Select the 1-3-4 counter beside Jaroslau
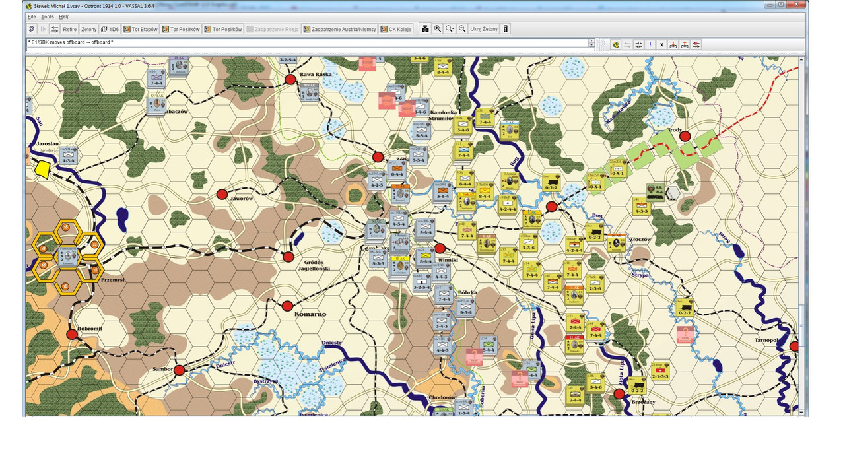Image resolution: width=845 pixels, height=462 pixels. [x=69, y=155]
